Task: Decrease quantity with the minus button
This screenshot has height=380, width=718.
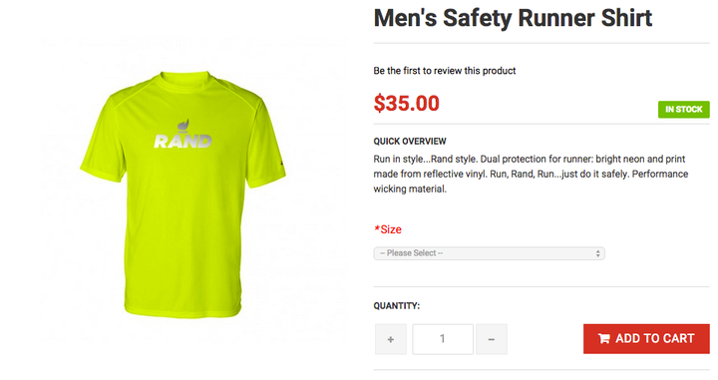Action: tap(492, 339)
